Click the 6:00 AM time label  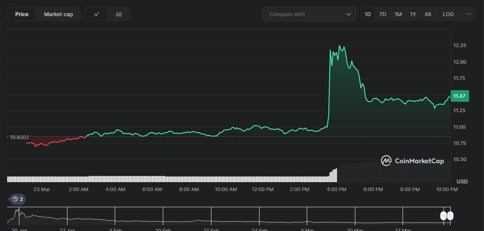(x=152, y=189)
